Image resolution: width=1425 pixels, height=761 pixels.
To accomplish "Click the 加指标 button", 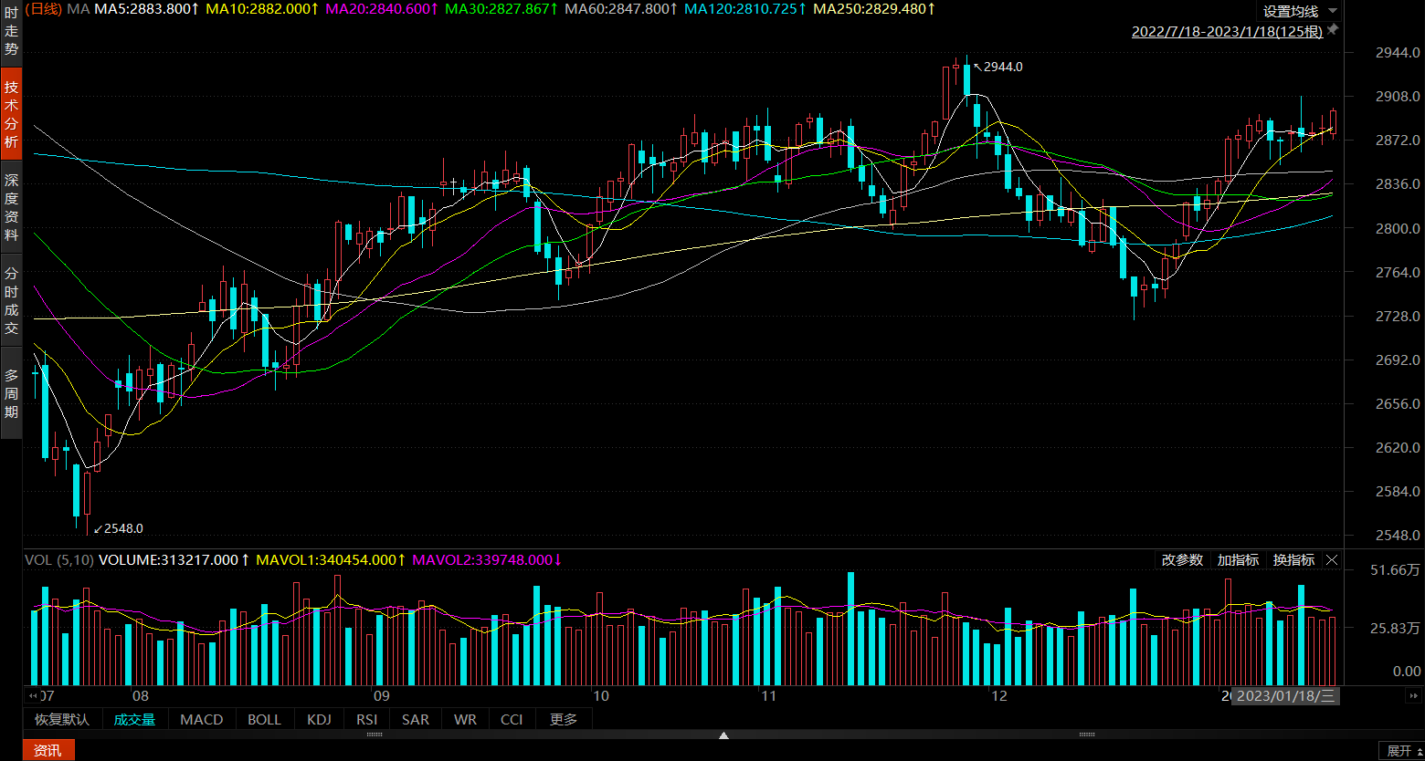I will [x=1239, y=560].
